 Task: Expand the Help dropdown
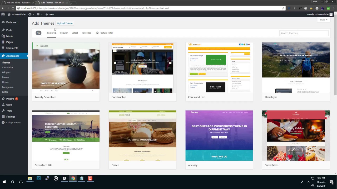pos(324,20)
